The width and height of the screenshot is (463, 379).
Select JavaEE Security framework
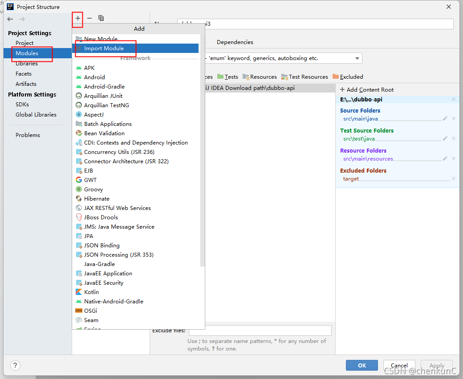[135, 283]
